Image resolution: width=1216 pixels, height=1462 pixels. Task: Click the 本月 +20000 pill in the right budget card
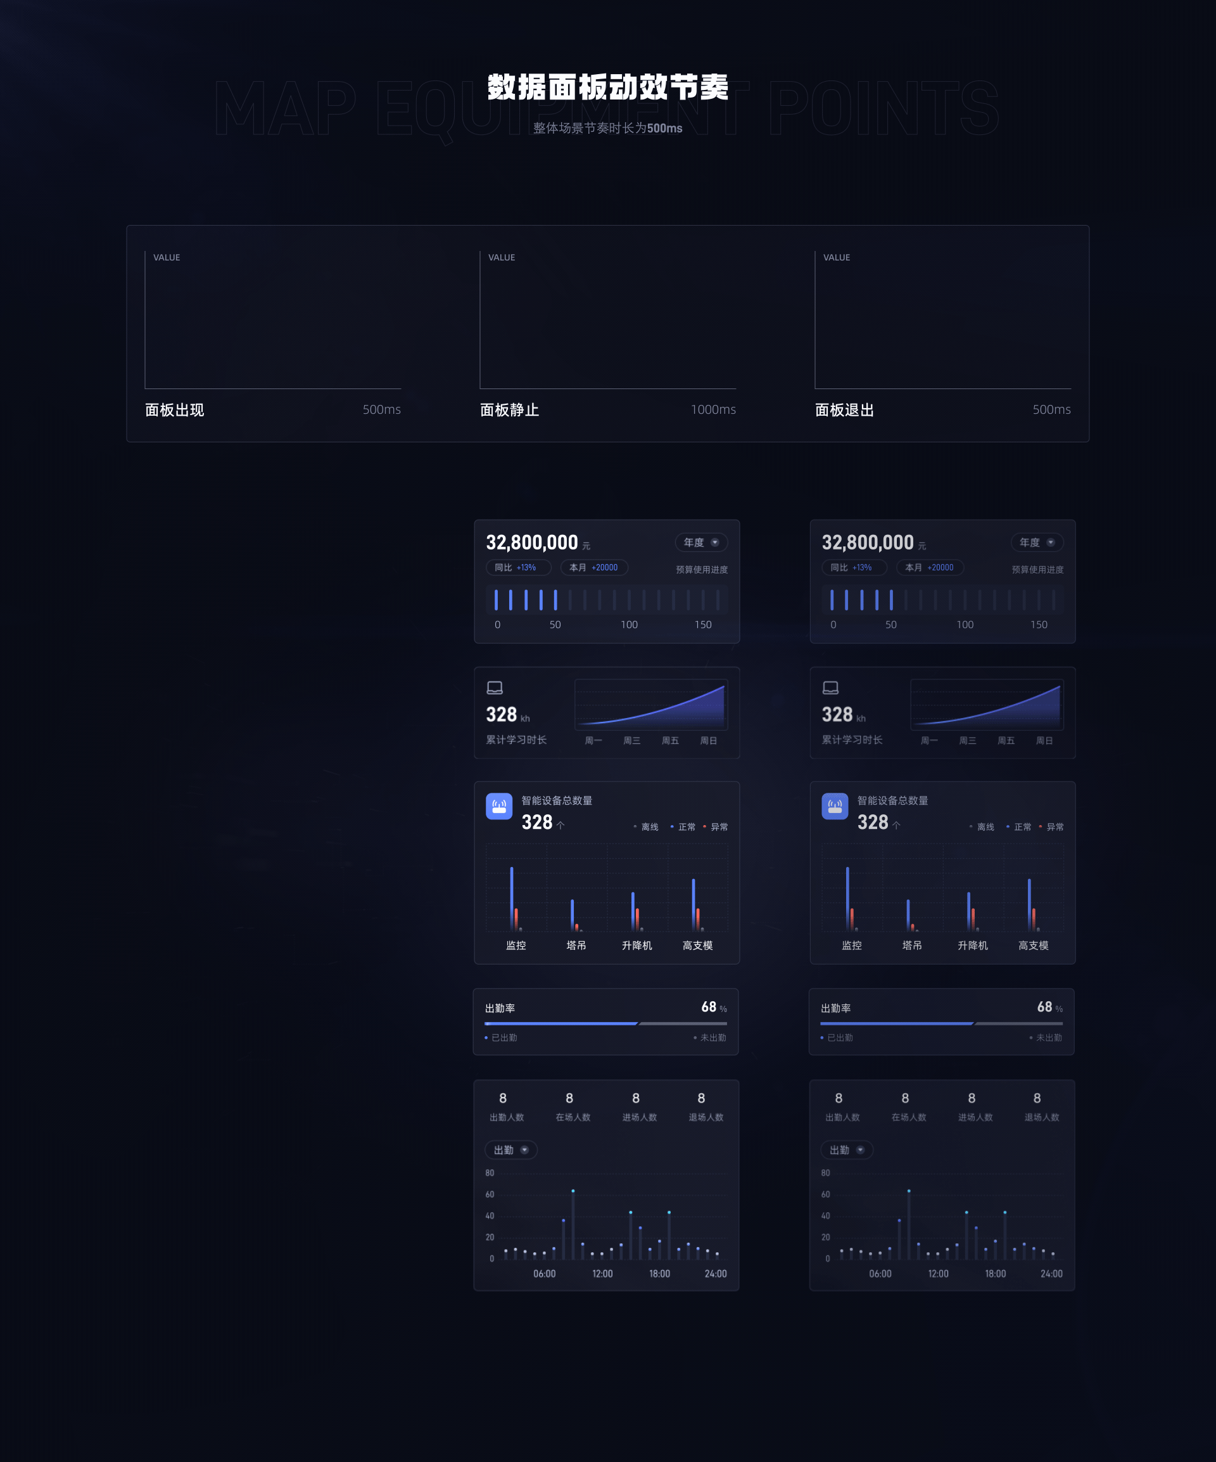930,567
